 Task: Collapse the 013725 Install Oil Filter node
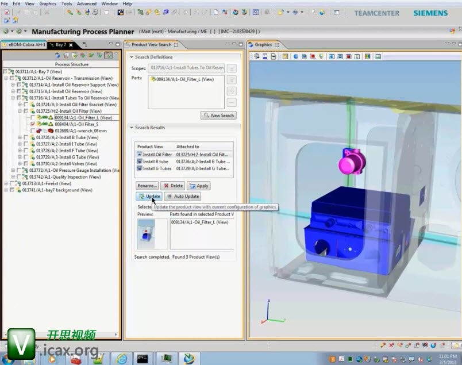20,111
